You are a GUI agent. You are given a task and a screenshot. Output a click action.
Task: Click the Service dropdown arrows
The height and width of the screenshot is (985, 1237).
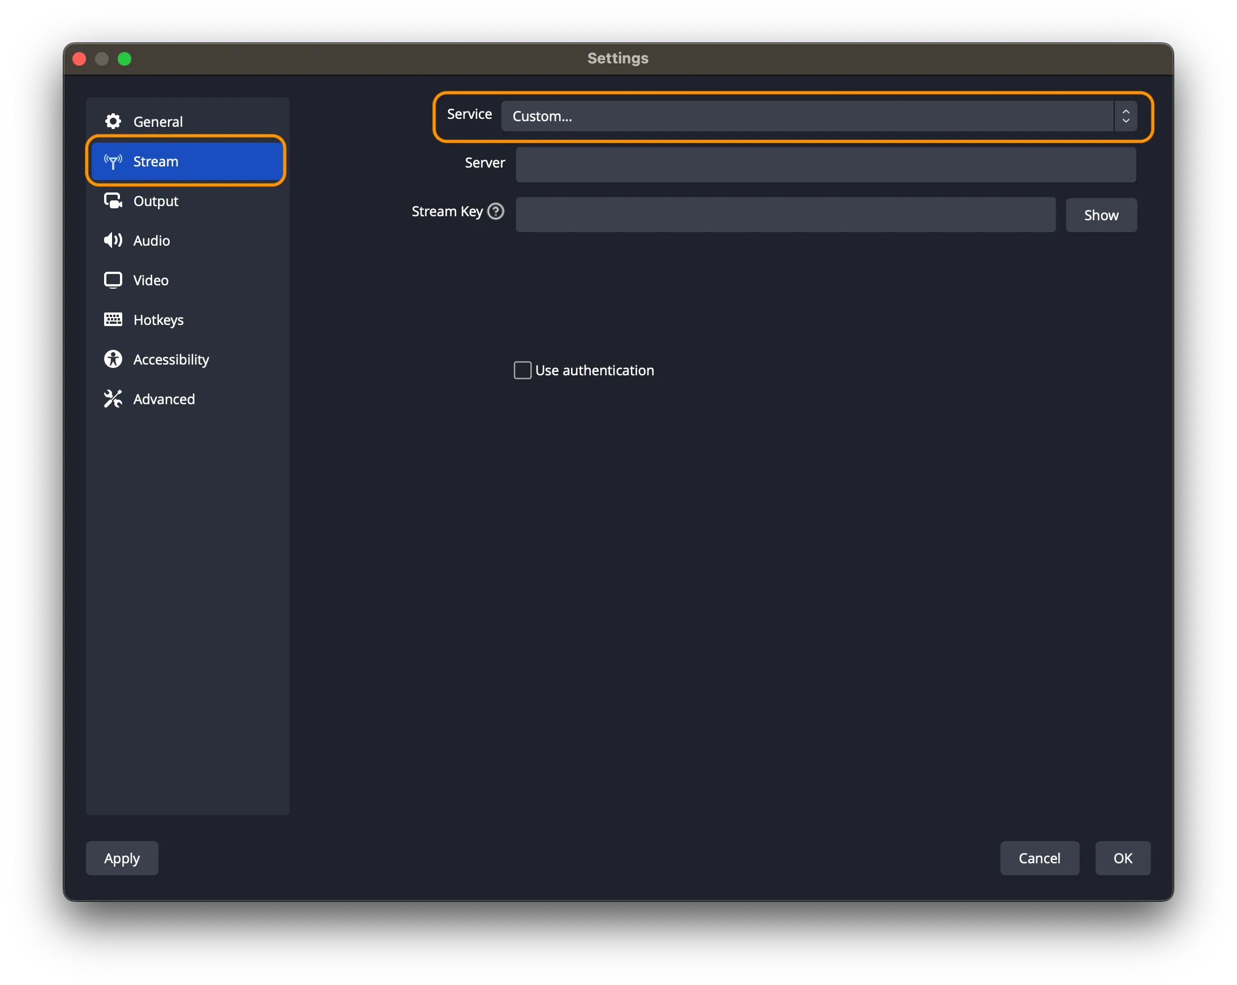pyautogui.click(x=1126, y=116)
